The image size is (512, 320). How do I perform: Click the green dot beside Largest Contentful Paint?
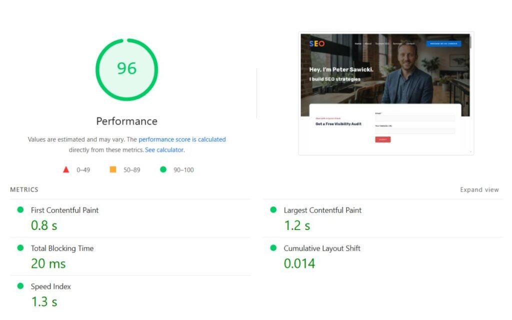[273, 210]
